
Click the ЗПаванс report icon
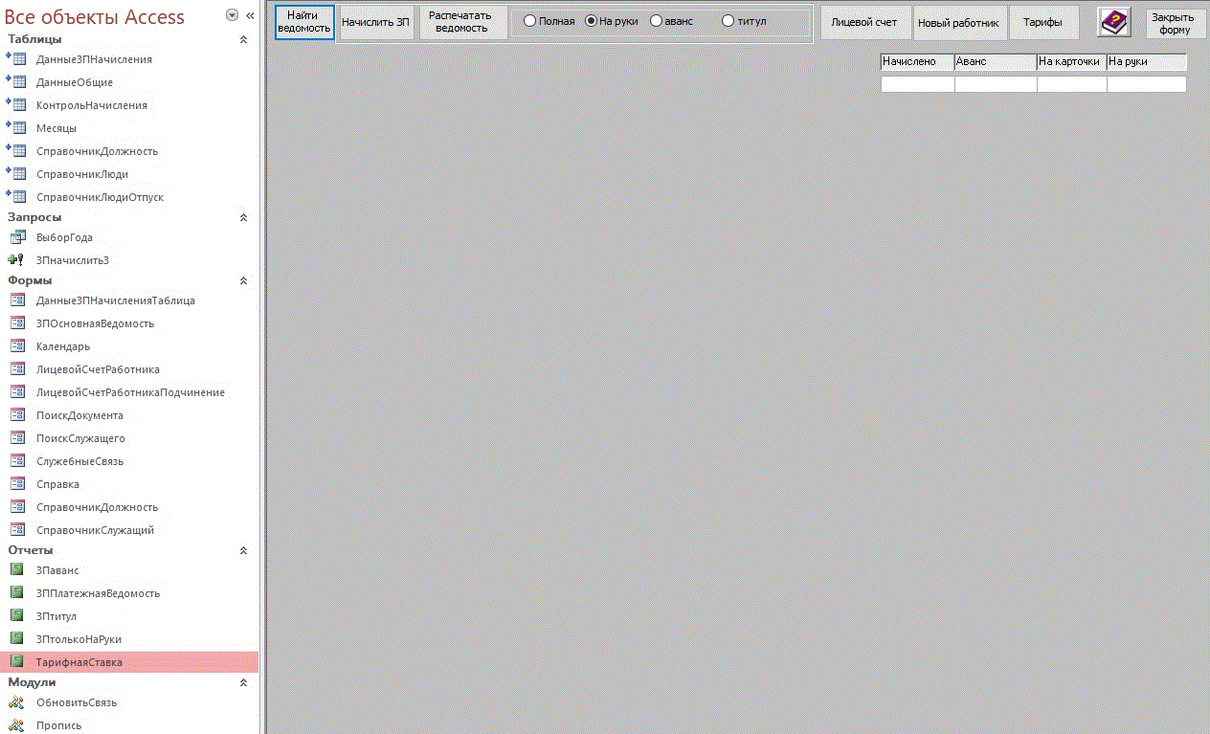coord(16,570)
